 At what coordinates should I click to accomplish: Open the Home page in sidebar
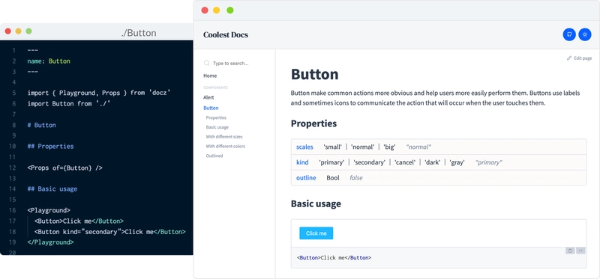point(210,76)
